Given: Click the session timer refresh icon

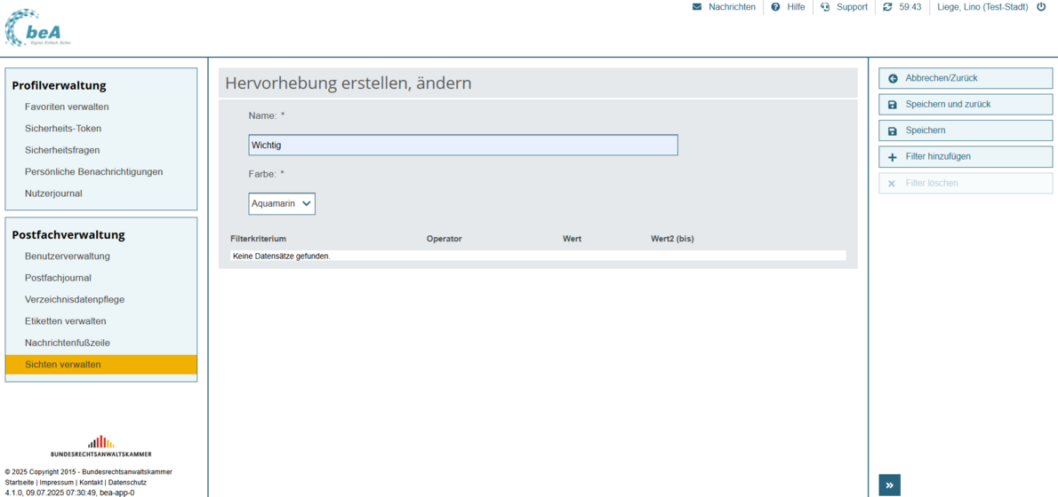Looking at the screenshot, I should (887, 7).
